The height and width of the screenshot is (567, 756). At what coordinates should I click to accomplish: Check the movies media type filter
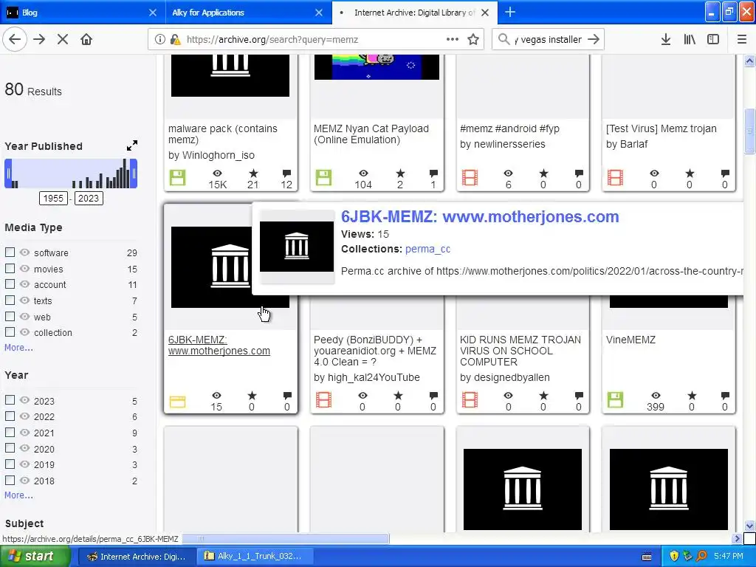pyautogui.click(x=10, y=268)
